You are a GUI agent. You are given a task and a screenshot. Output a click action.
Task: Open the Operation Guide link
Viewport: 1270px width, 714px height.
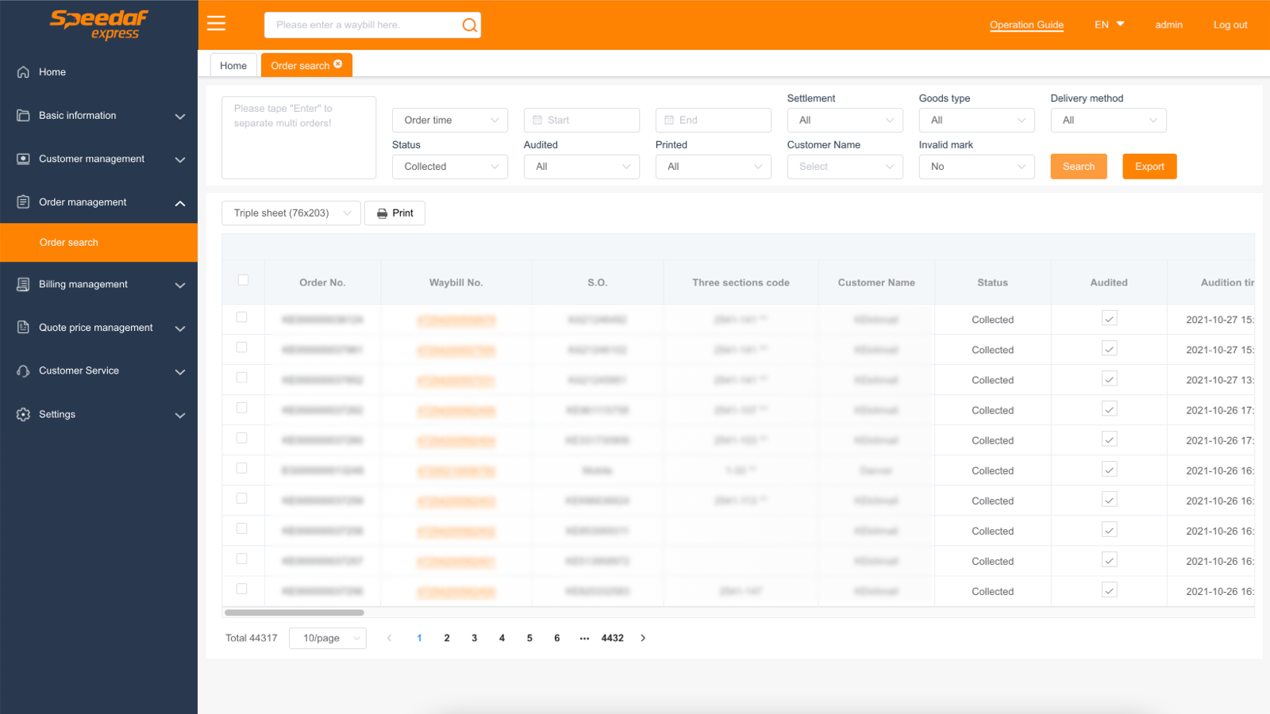point(1026,25)
